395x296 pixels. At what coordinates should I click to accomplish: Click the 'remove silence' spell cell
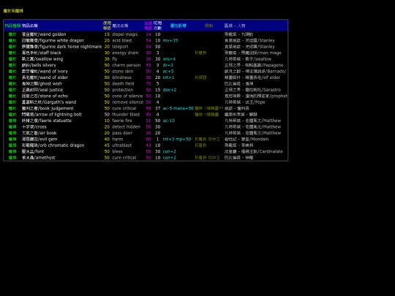click(127, 102)
